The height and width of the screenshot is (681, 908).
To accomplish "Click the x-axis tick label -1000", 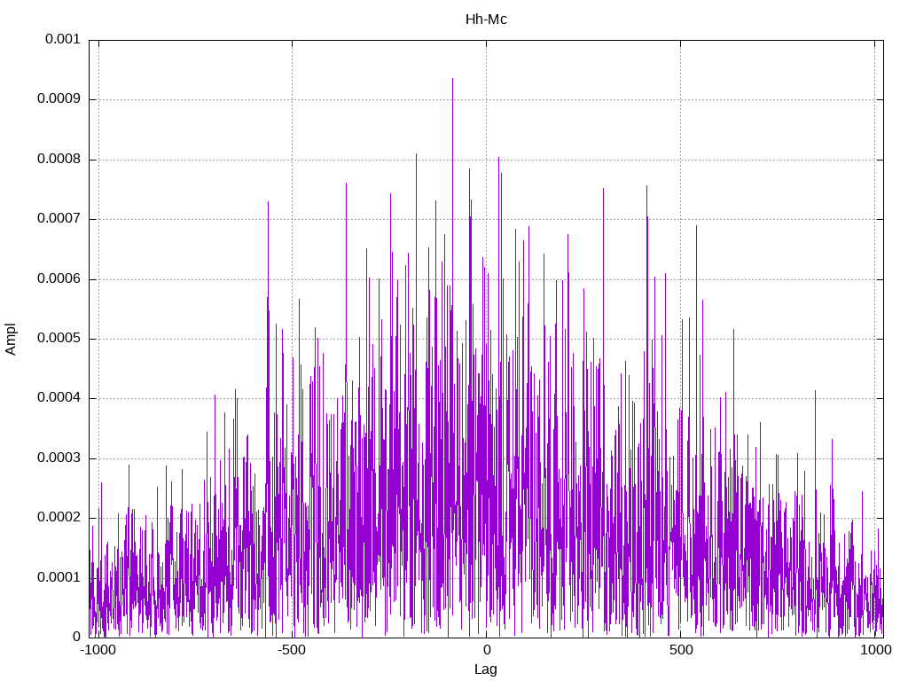I will (x=98, y=650).
